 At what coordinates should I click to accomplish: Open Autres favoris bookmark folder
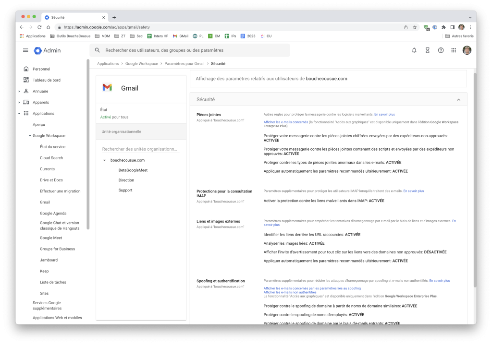click(459, 36)
